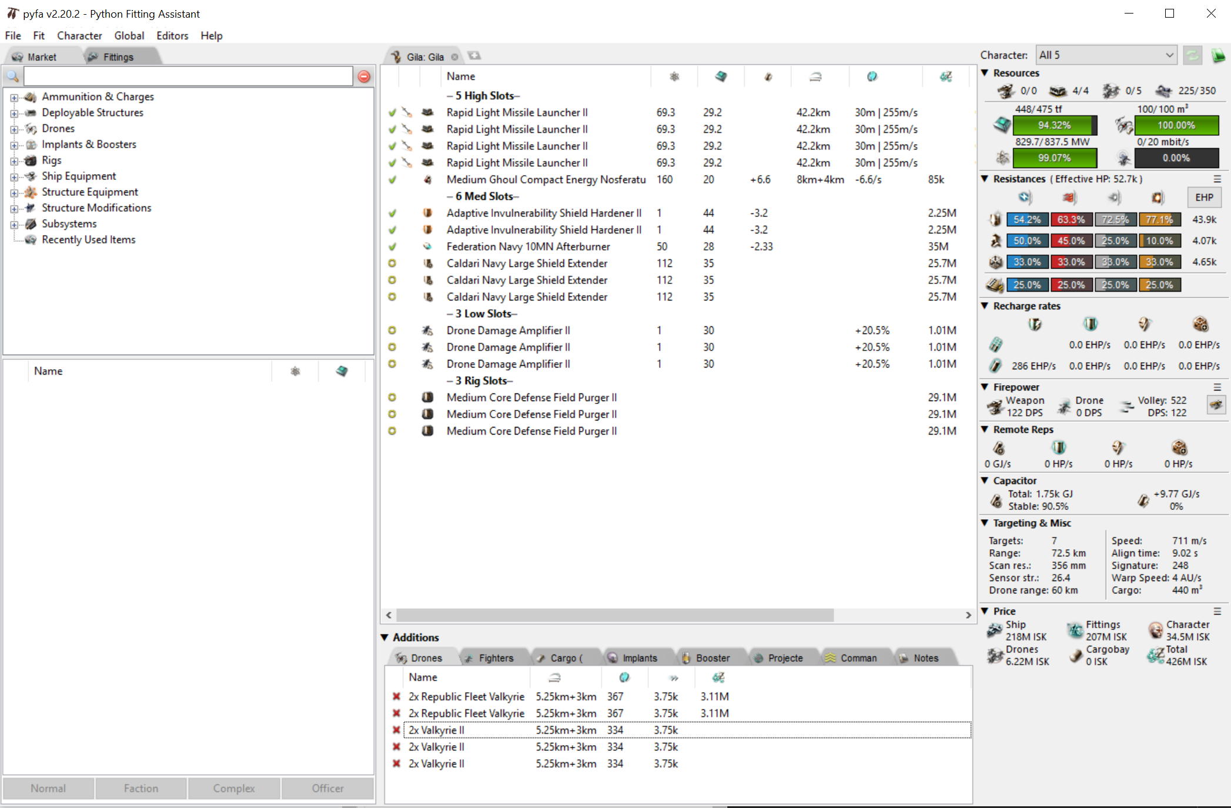This screenshot has width=1231, height=808.
Task: Click the green CPU usage bar showing 94.32%
Action: [x=1054, y=125]
